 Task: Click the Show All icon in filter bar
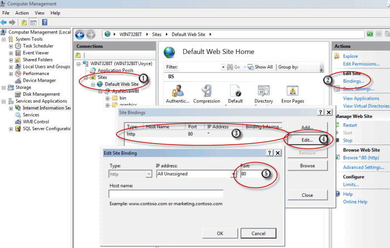[251, 67]
